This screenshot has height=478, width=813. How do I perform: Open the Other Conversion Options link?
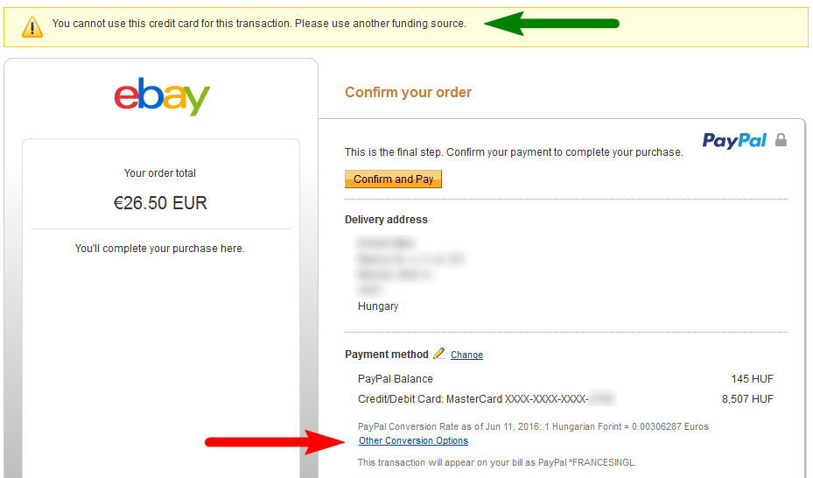coord(413,440)
